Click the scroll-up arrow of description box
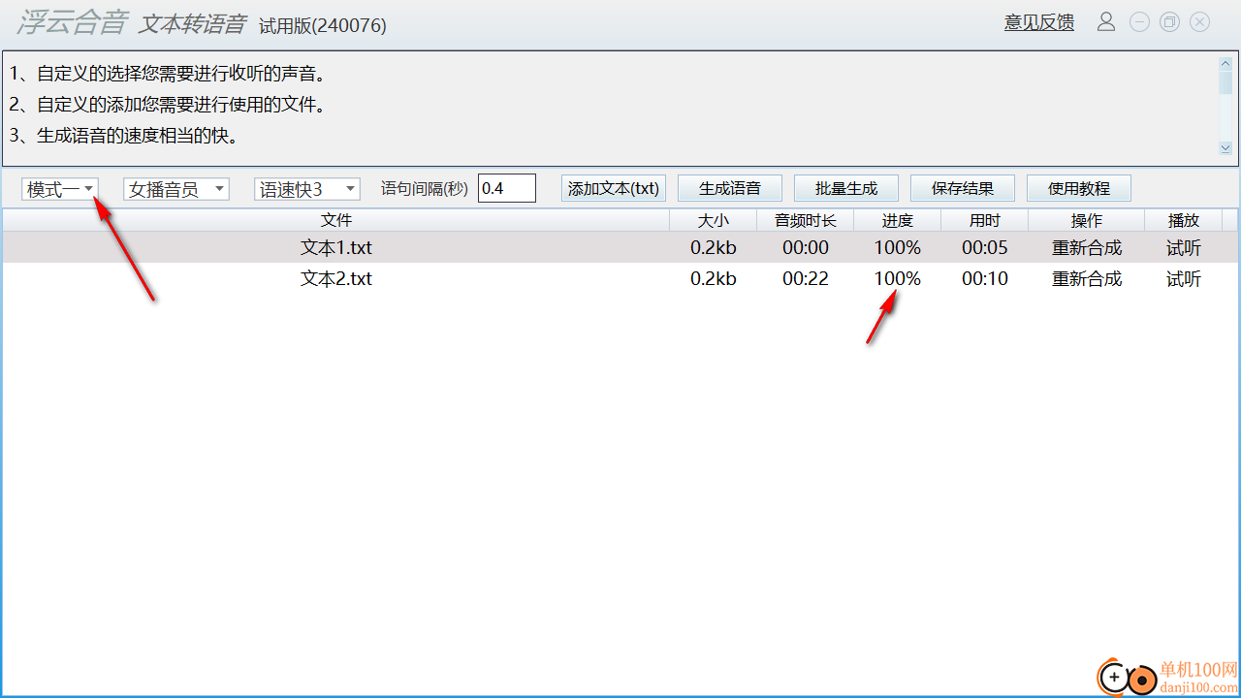 pyautogui.click(x=1225, y=63)
